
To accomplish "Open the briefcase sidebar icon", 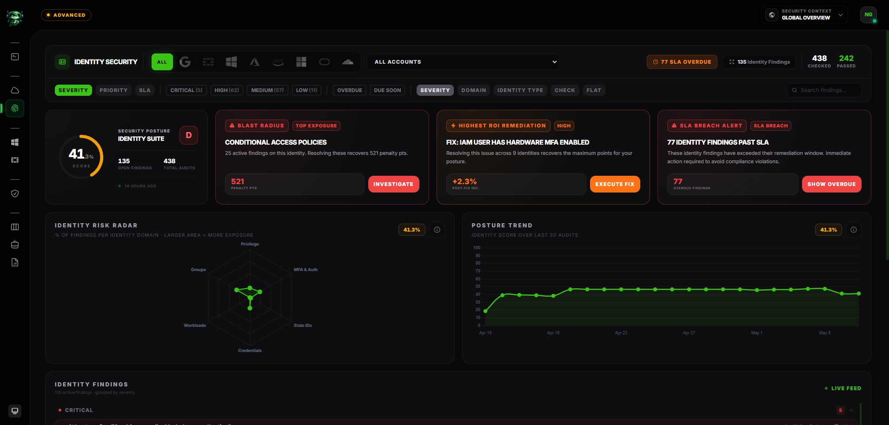I will click(15, 245).
